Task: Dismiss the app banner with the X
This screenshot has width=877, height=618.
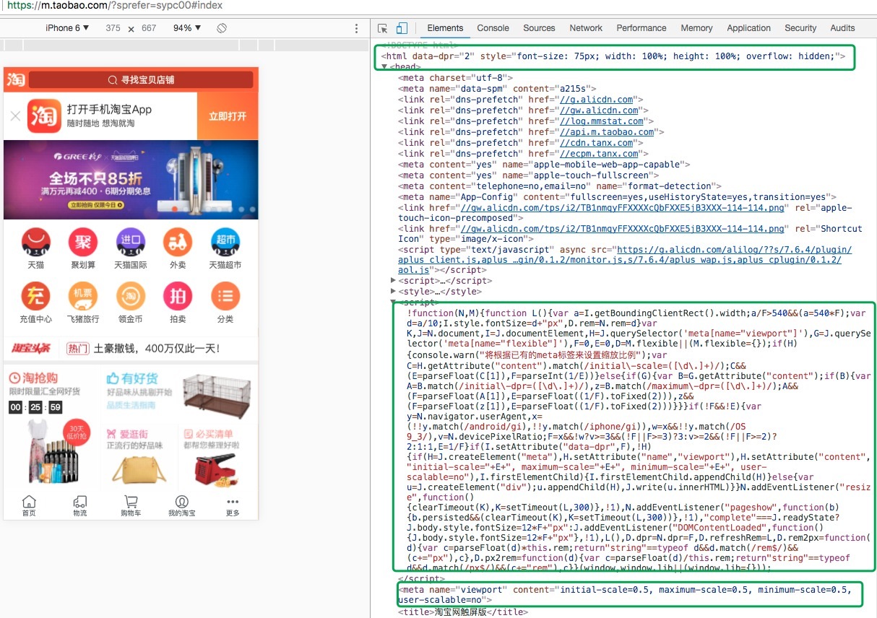Action: pos(15,116)
